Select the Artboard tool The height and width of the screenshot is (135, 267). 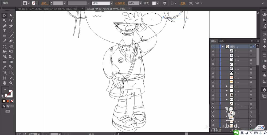click(5, 78)
